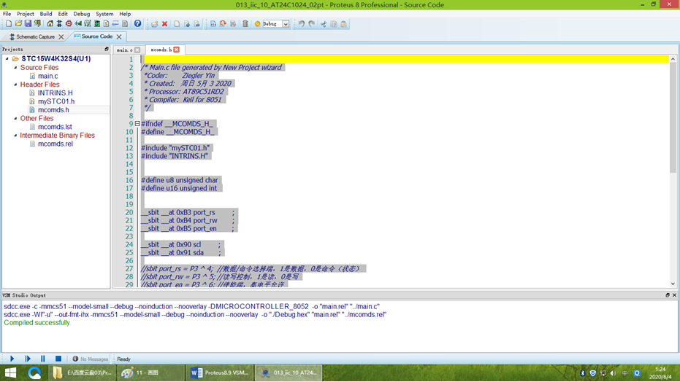Click the orange gear project settings icon

[257, 24]
